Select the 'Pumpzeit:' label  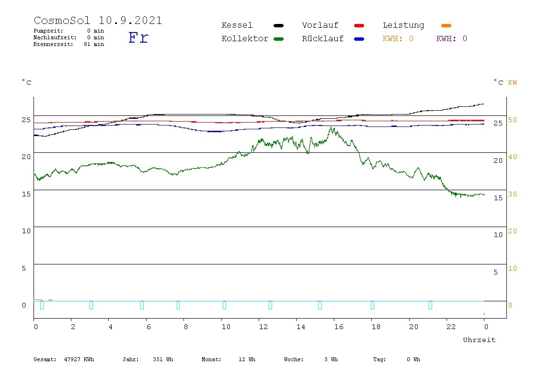(x=48, y=31)
